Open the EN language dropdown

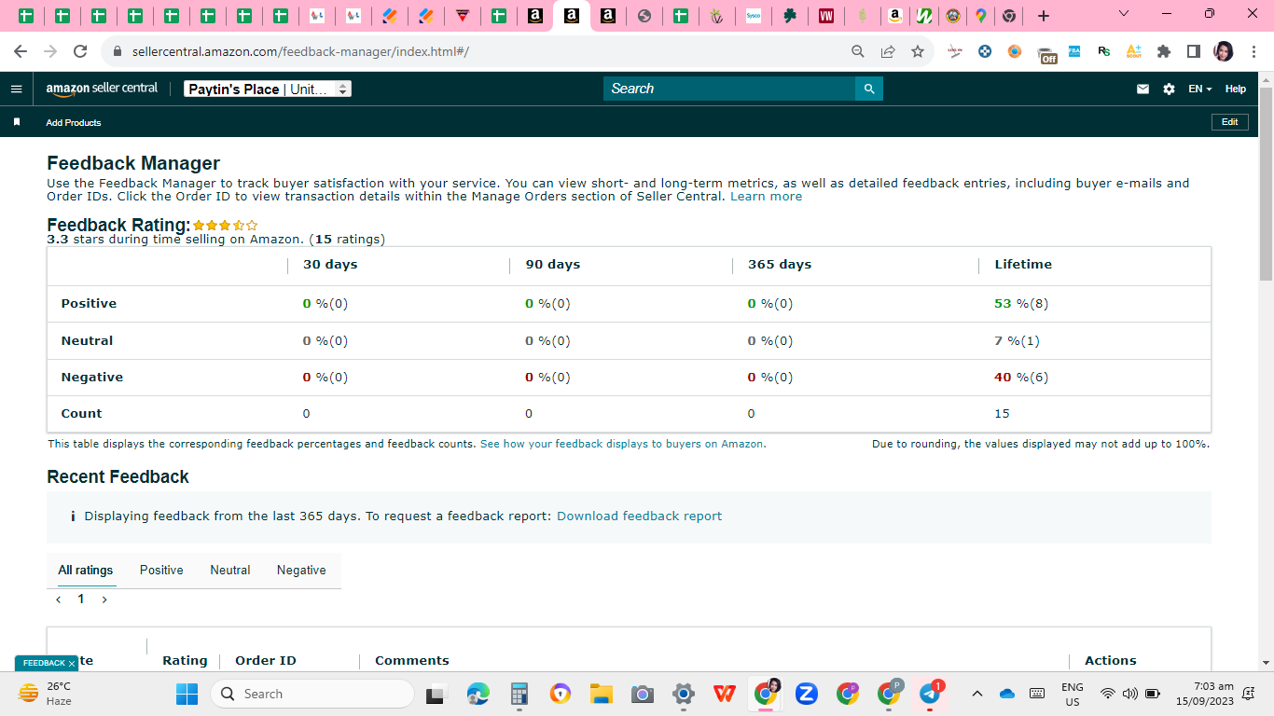pyautogui.click(x=1200, y=89)
